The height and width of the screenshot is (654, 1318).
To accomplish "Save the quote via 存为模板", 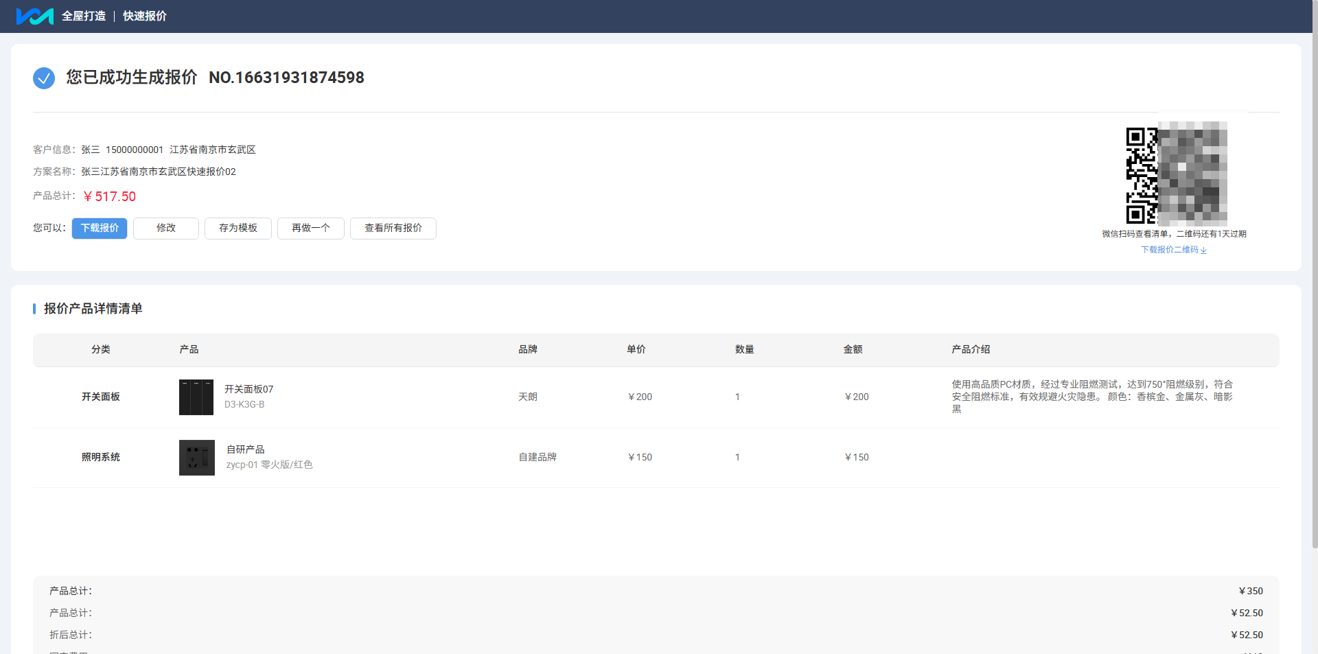I will 238,228.
